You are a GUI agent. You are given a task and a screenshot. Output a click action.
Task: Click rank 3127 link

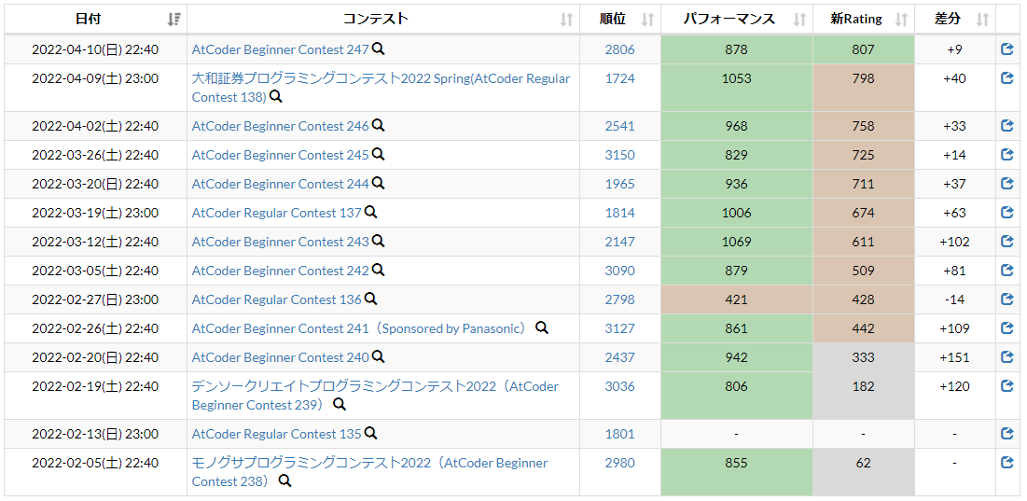pos(619,328)
